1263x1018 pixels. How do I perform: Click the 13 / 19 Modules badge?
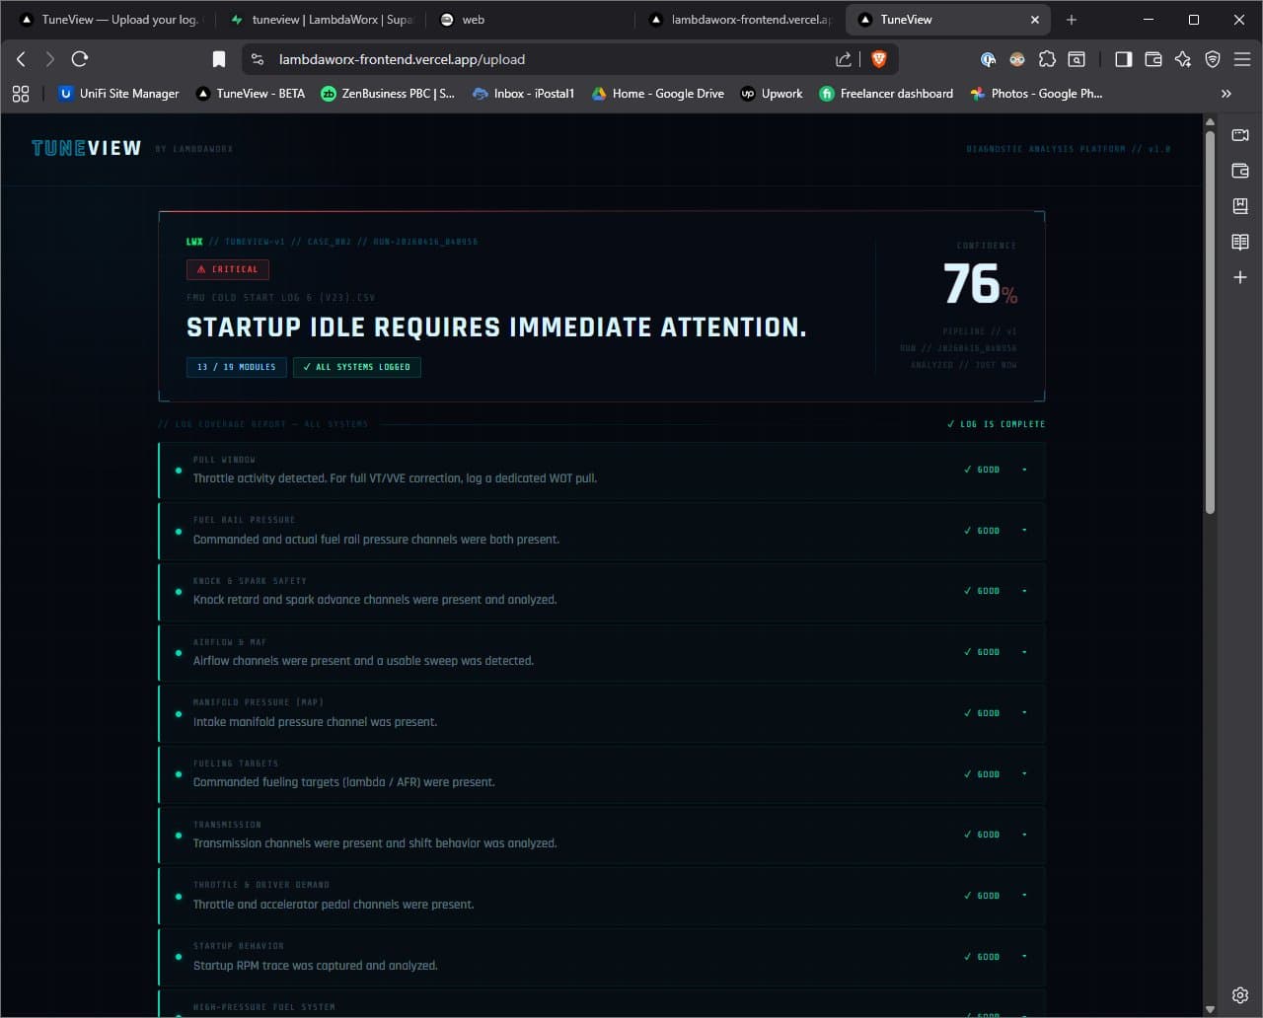pyautogui.click(x=236, y=367)
